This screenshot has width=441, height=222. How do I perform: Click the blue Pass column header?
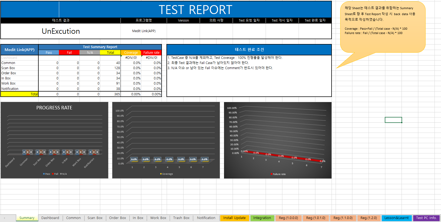[49, 53]
